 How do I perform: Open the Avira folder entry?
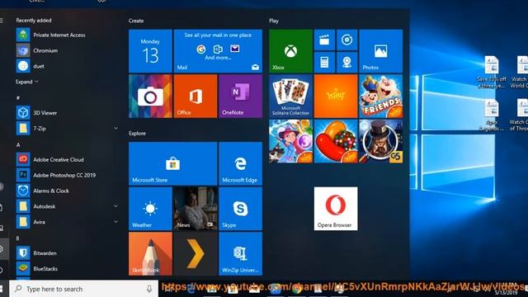(67, 222)
